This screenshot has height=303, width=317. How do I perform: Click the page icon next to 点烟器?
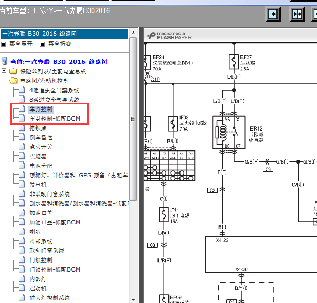point(22,156)
